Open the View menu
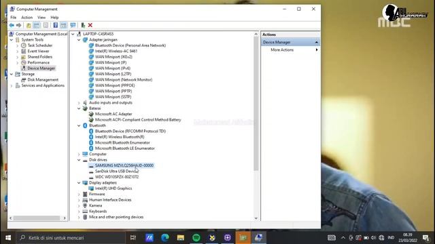The image size is (435, 244). (x=41, y=18)
